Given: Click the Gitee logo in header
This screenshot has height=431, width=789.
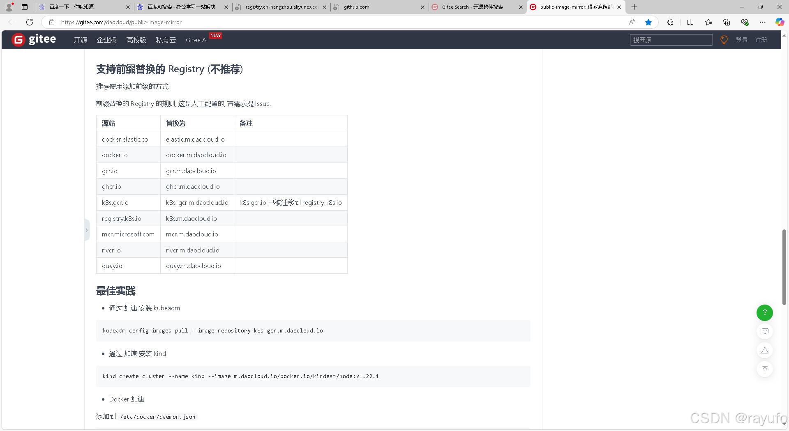Looking at the screenshot, I should point(34,39).
